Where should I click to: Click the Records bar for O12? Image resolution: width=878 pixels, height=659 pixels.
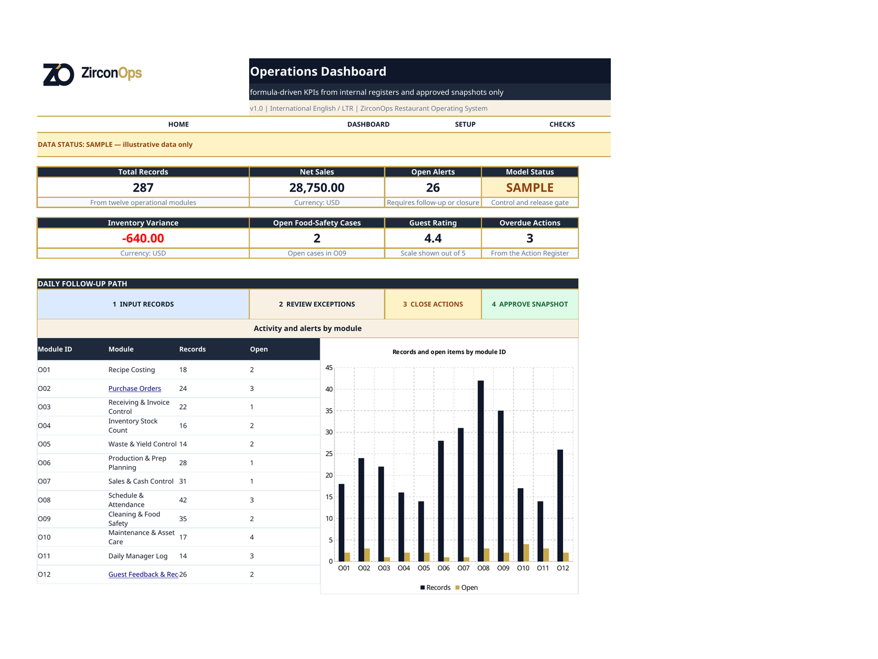click(560, 505)
